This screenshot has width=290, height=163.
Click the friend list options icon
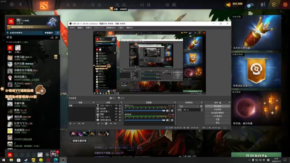(x=57, y=37)
